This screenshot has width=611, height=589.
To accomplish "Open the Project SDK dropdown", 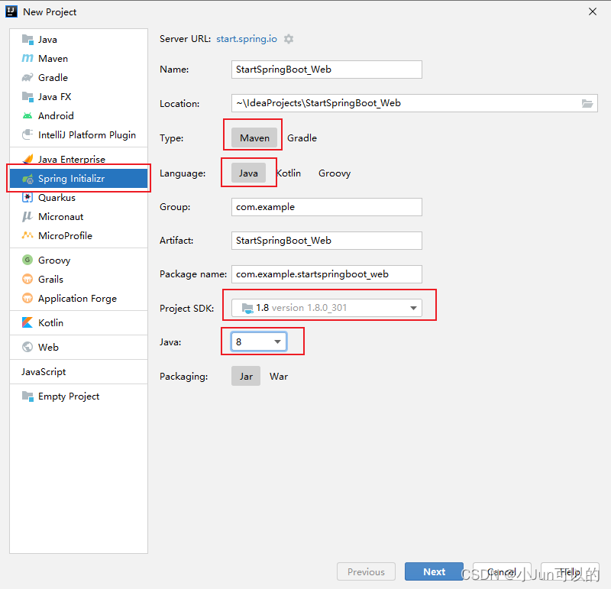I will point(327,308).
